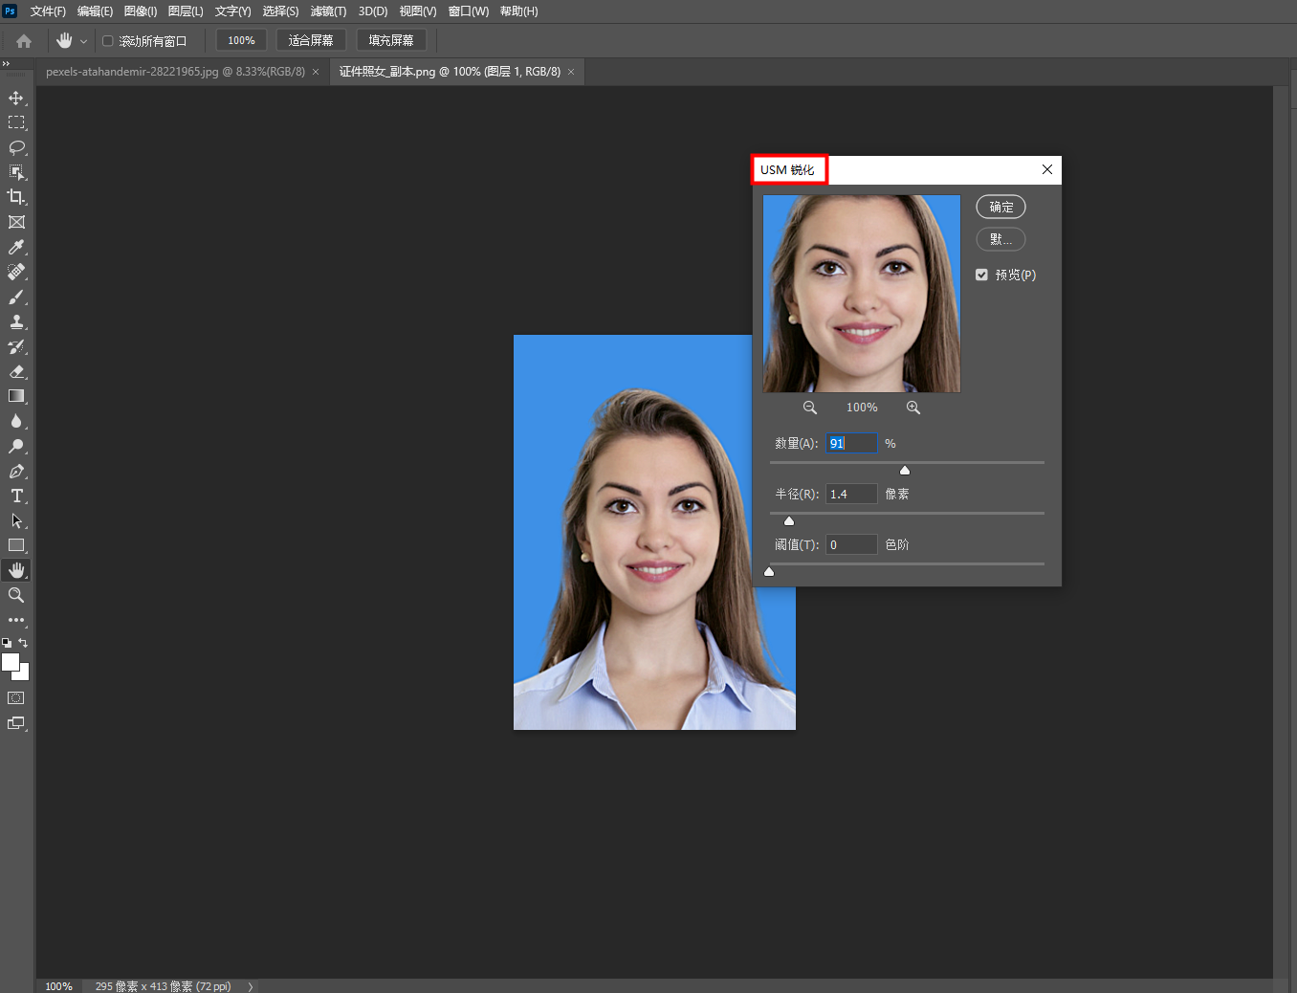Zoom out the USM preview
Image resolution: width=1297 pixels, height=993 pixels.
point(810,408)
